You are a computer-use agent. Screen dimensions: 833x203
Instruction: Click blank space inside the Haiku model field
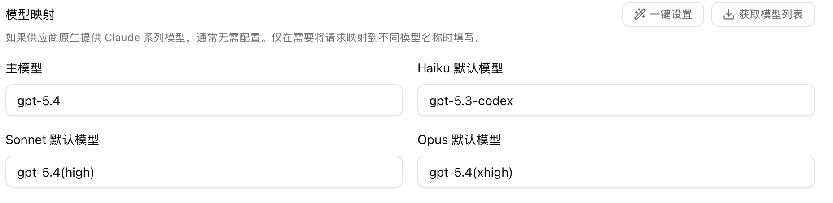pos(664,100)
